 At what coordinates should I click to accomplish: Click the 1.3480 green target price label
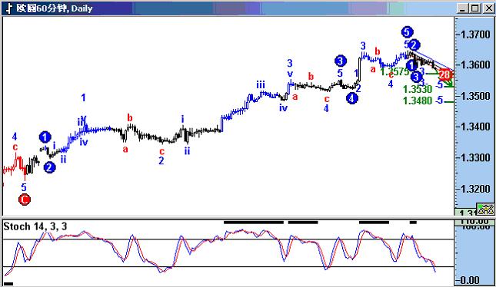pyautogui.click(x=418, y=101)
